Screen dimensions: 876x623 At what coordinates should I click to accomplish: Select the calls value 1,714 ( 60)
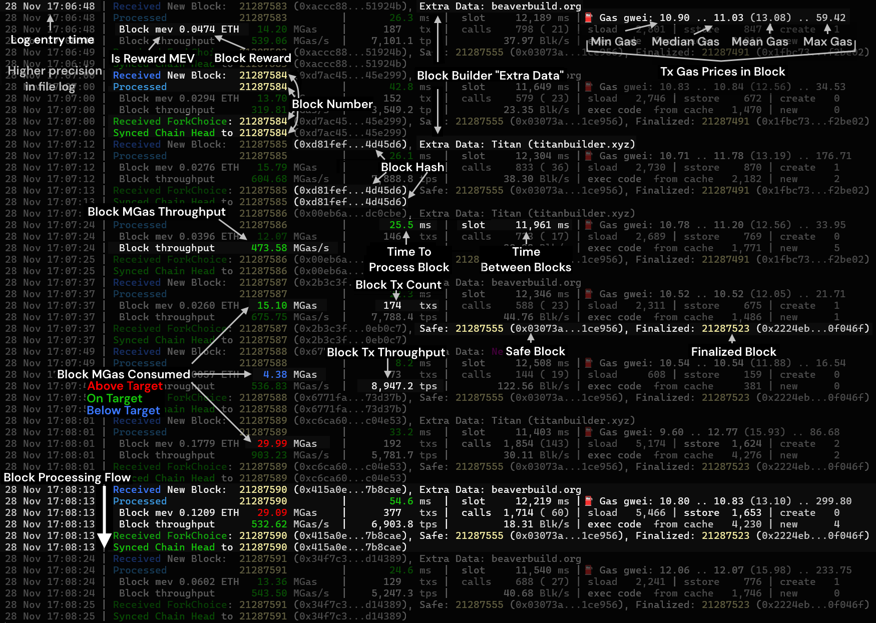(536, 512)
